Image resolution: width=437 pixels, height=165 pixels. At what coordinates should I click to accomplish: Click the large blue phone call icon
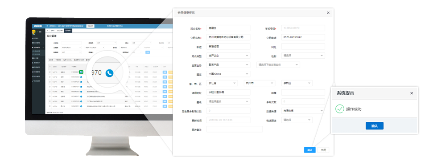[x=110, y=73]
